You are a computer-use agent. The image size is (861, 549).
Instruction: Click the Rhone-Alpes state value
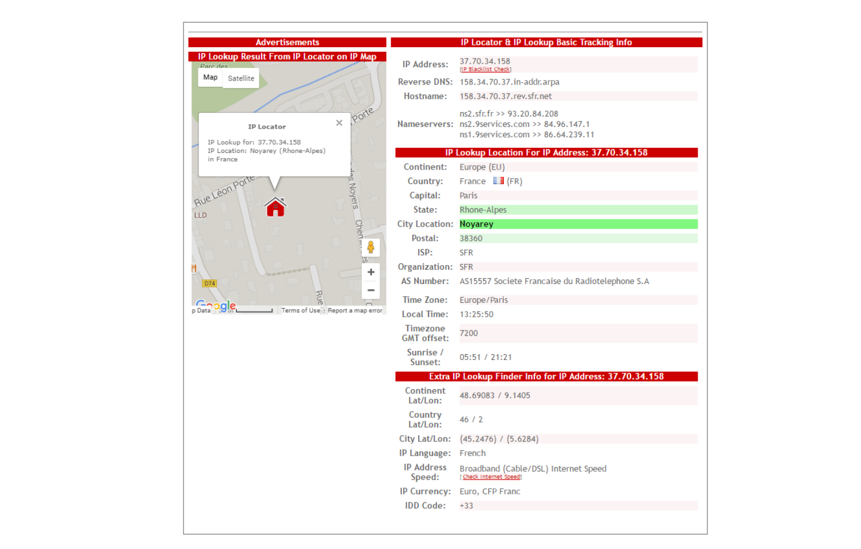483,210
